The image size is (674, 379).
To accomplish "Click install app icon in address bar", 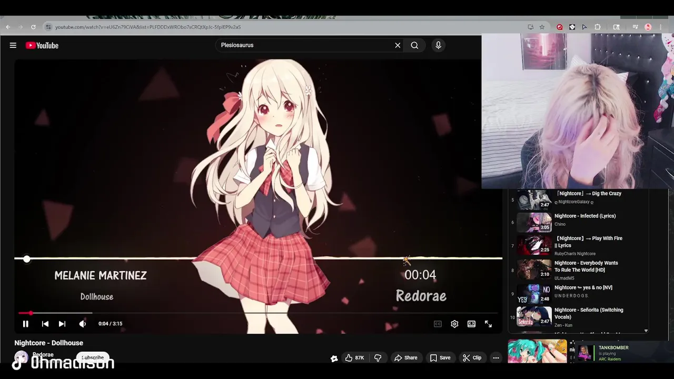I will (530, 27).
